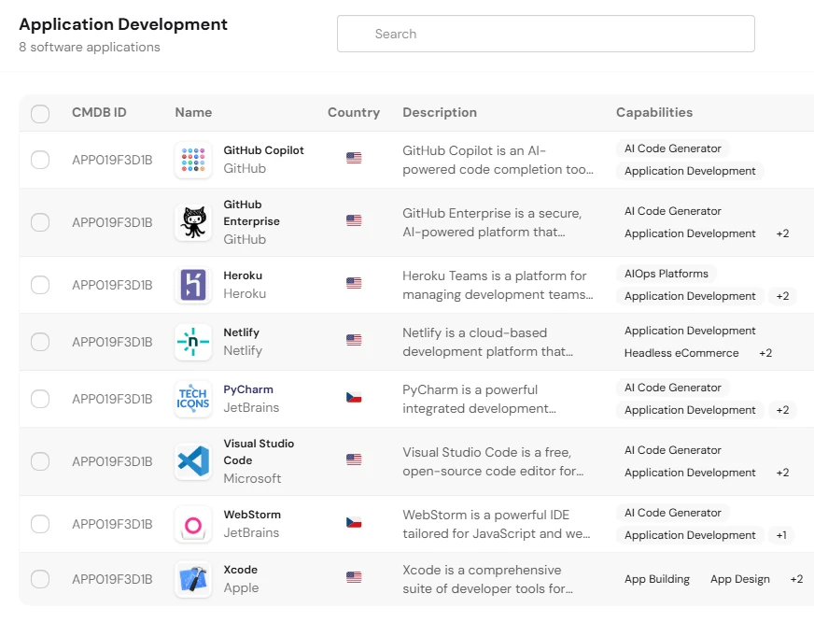Expand the +2 capabilities in Visual Studio Code row
Viewport: 814px width, 636px height.
pos(782,473)
